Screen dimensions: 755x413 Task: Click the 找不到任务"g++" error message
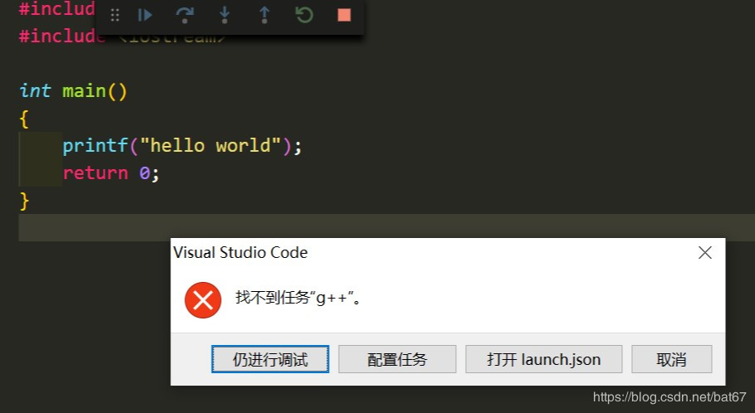coord(298,298)
